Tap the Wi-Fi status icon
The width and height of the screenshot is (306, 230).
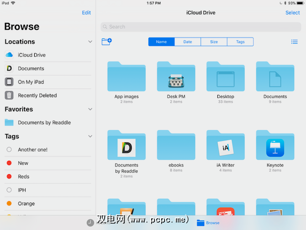[x=13, y=3]
